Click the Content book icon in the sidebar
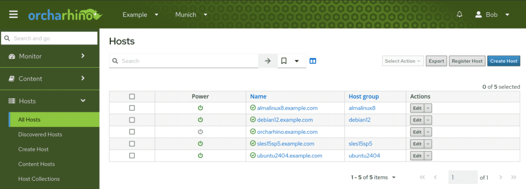 pyautogui.click(x=12, y=78)
